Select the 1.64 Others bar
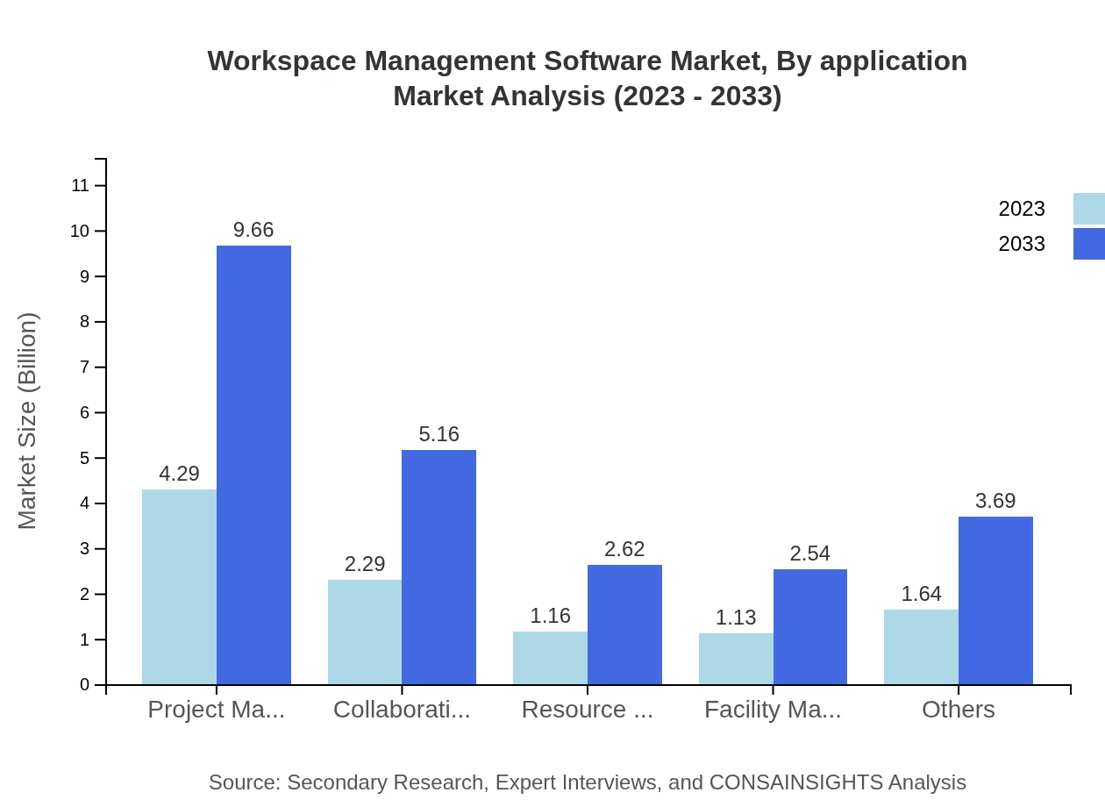 921,645
